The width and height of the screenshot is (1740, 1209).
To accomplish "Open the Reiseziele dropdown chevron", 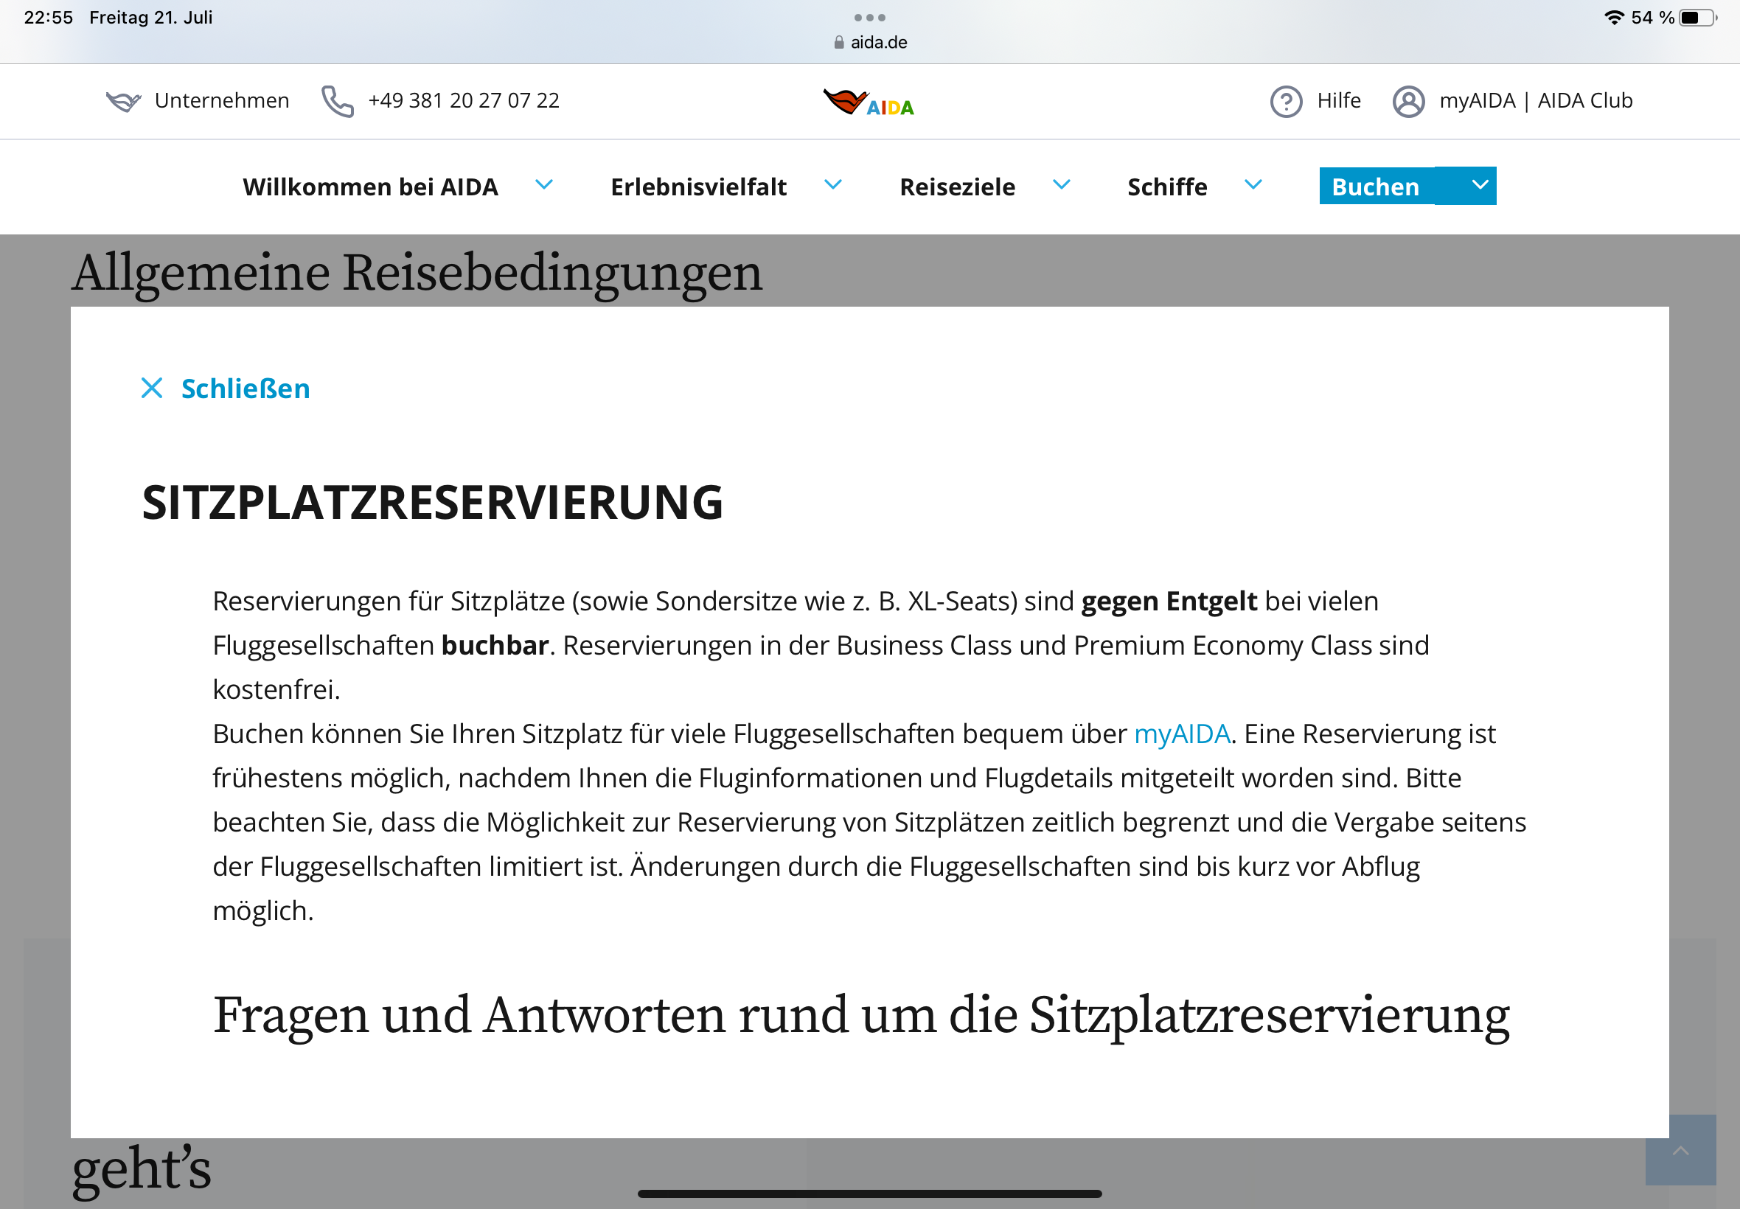I will point(1061,185).
